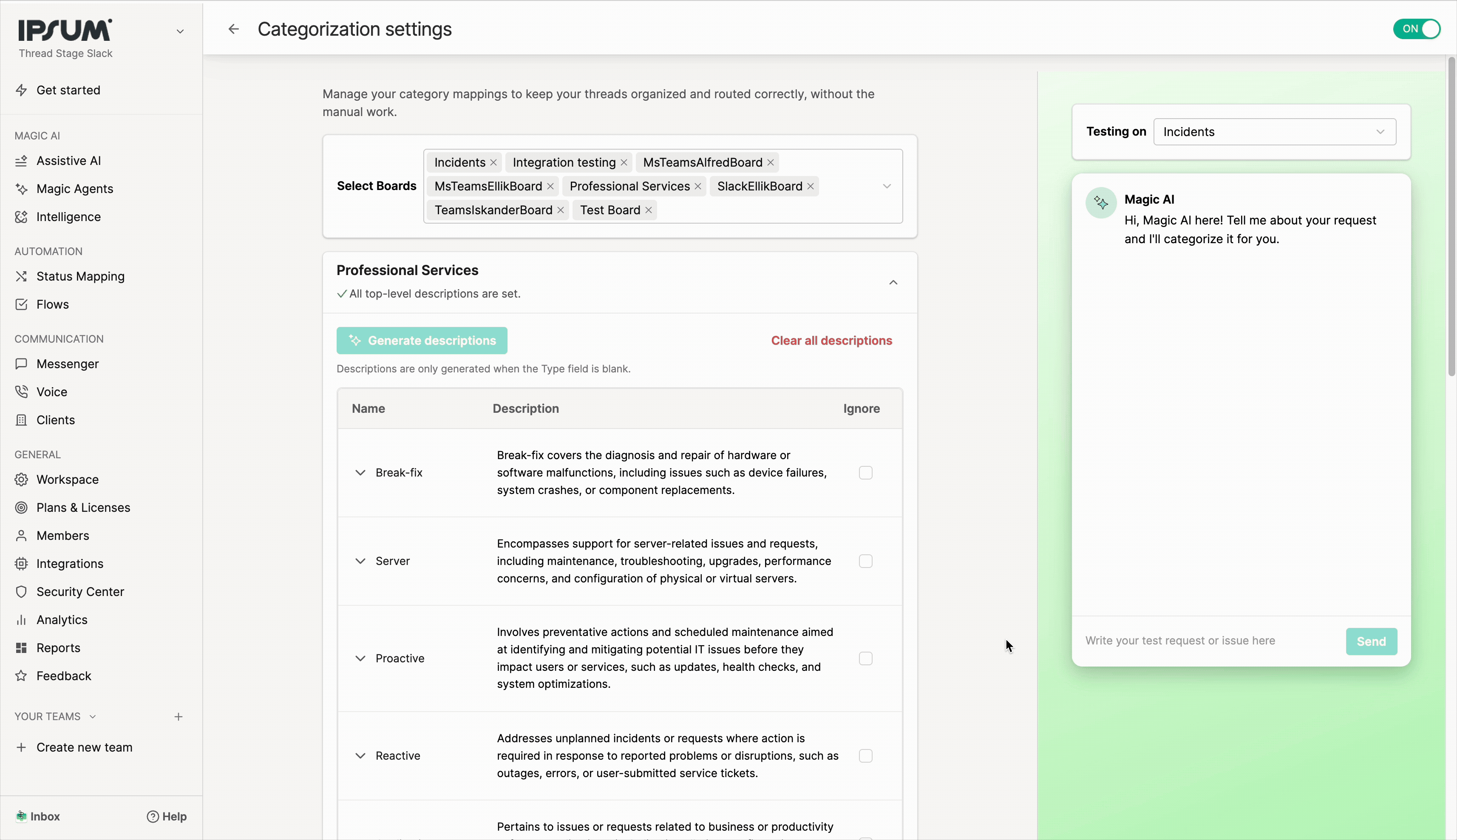
Task: Expand the Server category row
Action: tap(360, 561)
